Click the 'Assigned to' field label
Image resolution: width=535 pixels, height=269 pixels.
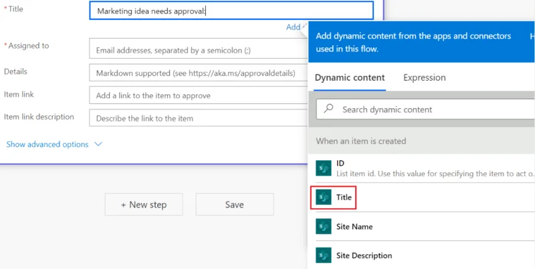[29, 45]
